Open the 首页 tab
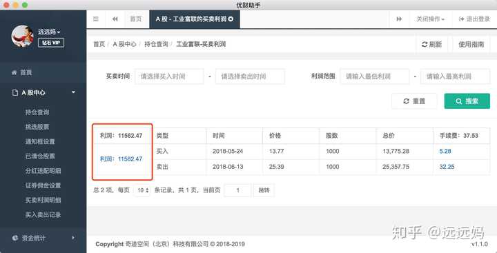 point(136,19)
